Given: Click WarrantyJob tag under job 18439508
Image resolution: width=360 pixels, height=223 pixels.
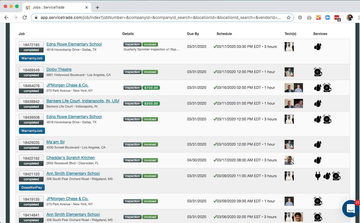Looking at the screenshot, I should tap(32, 131).
